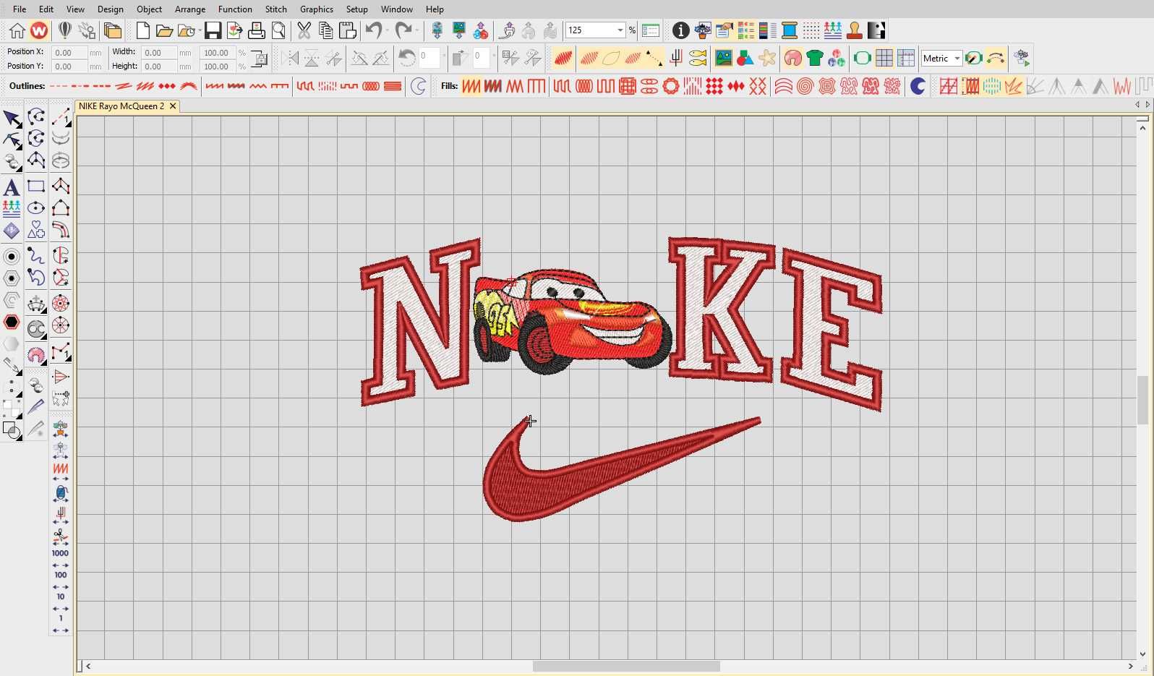Image resolution: width=1154 pixels, height=676 pixels.
Task: Click the Height percentage field
Action: [x=218, y=66]
